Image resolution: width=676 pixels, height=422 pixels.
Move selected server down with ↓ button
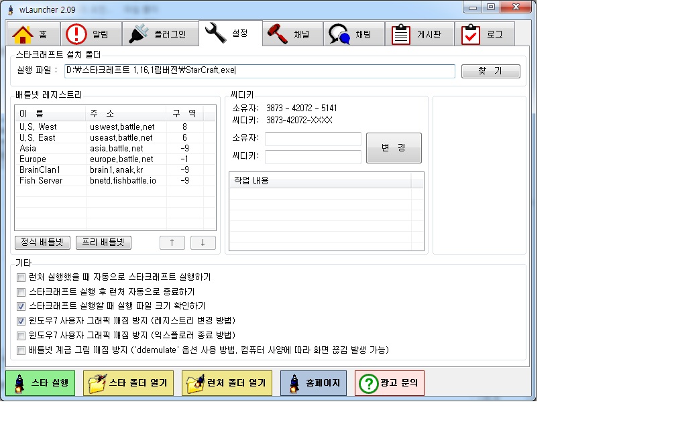pos(203,242)
